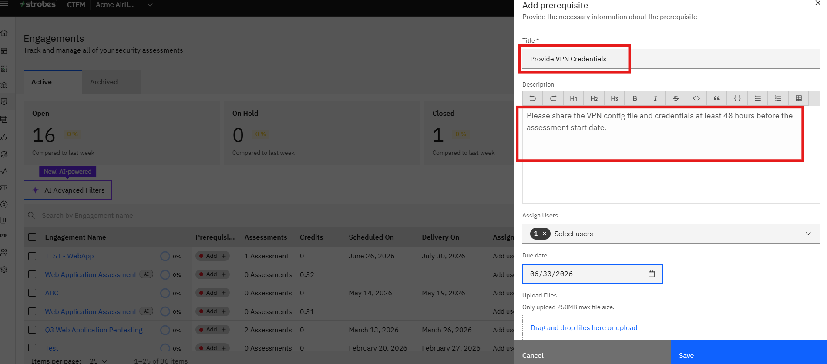This screenshot has width=827, height=364.
Task: Open the Acme Airlines organization switcher
Action: click(124, 5)
